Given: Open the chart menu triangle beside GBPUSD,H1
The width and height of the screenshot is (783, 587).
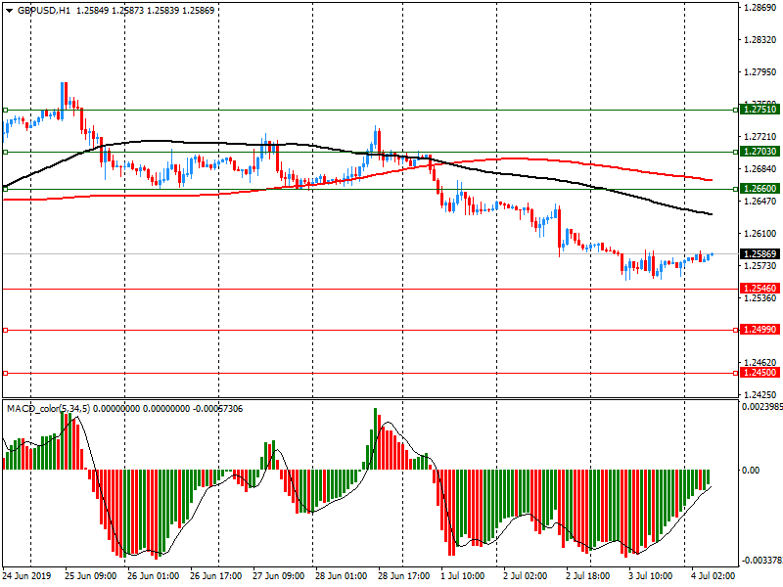Looking at the screenshot, I should [9, 11].
